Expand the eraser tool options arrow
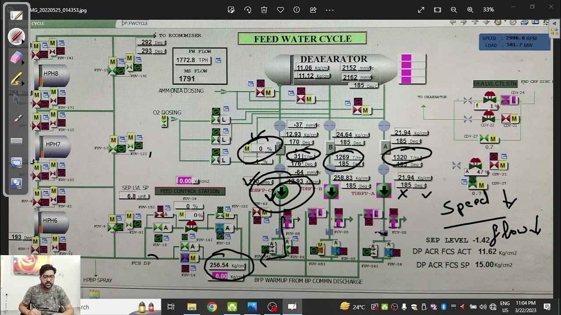The height and width of the screenshot is (315, 561). point(23,63)
